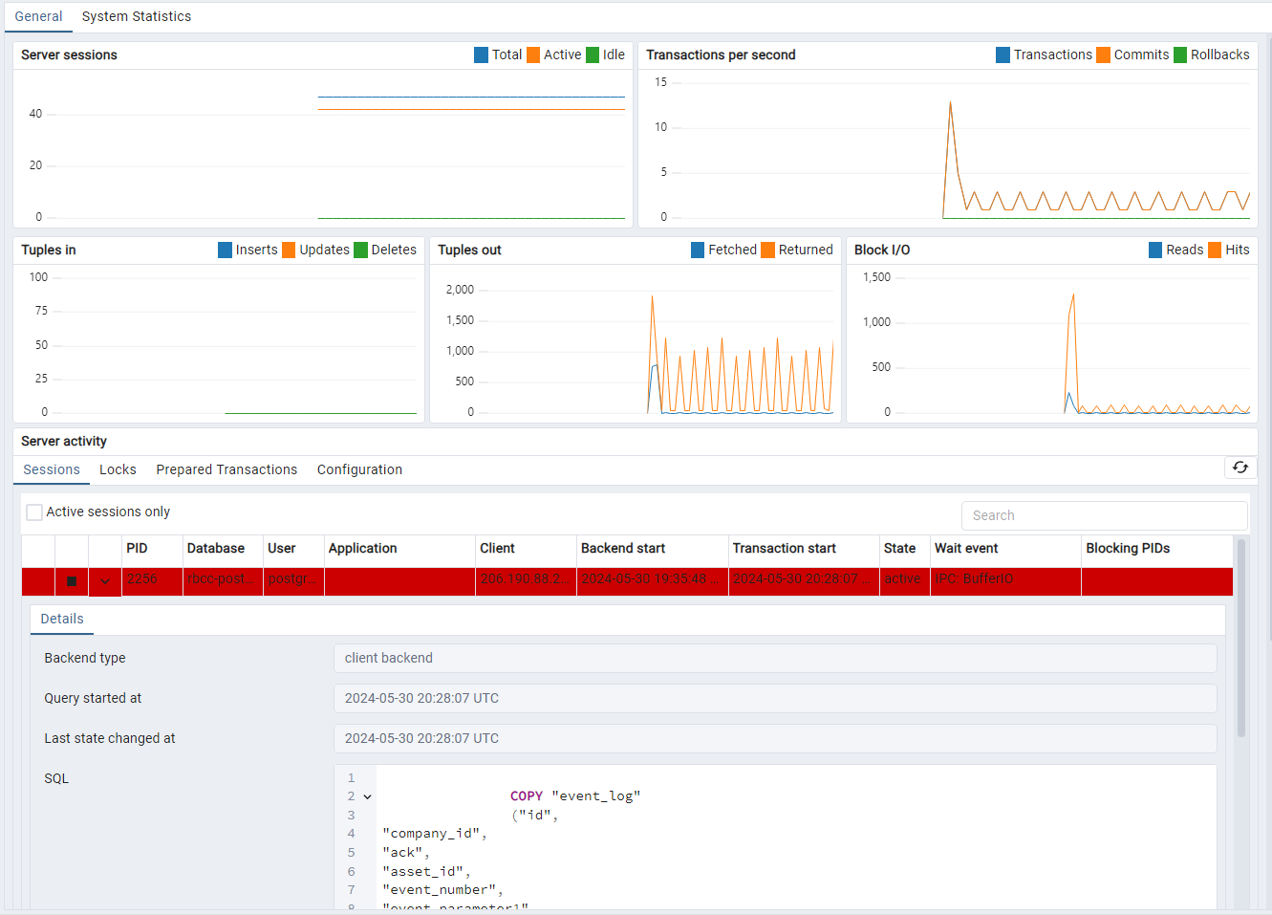Viewport: 1272px width, 915px height.
Task: Click the PID column header
Action: pyautogui.click(x=138, y=549)
